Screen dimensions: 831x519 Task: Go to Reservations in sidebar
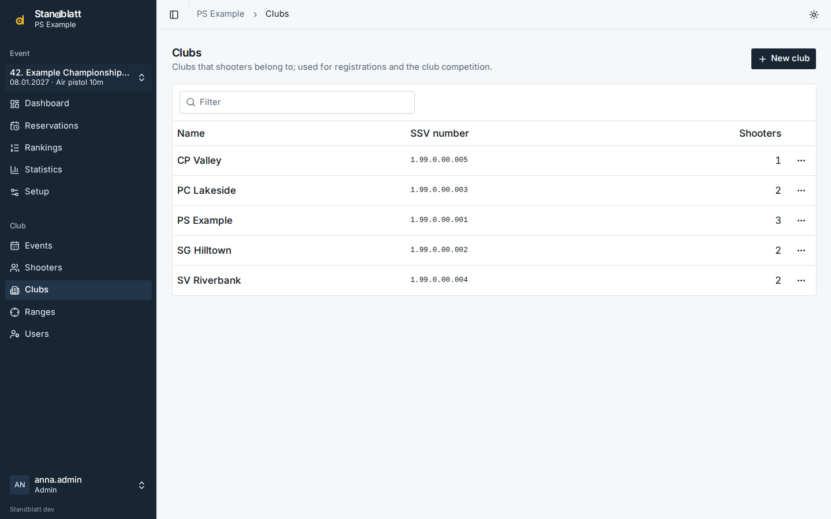(x=78, y=126)
